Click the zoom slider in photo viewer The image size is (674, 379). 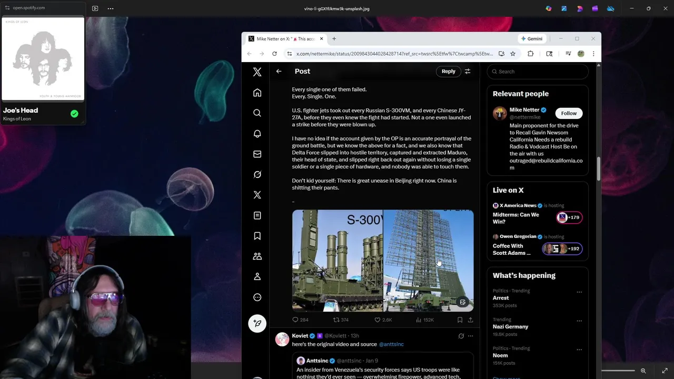[618, 371]
